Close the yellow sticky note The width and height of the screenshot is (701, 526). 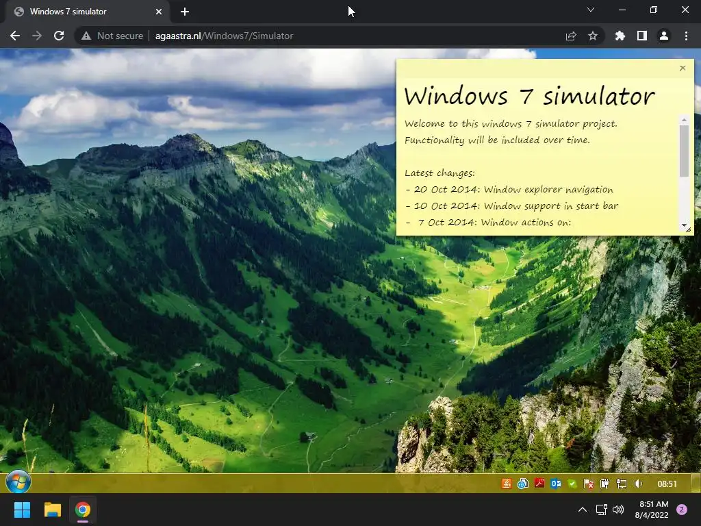click(683, 68)
